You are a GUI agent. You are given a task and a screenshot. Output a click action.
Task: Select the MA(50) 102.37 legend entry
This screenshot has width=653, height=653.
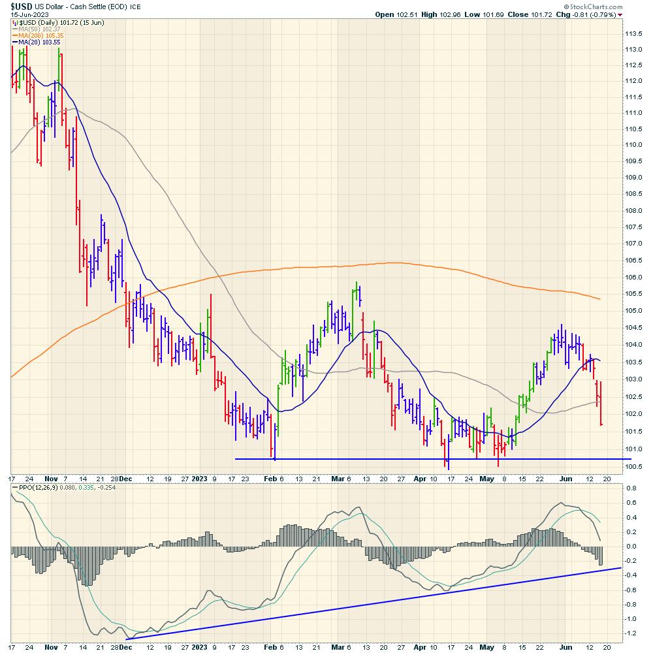pyautogui.click(x=38, y=29)
